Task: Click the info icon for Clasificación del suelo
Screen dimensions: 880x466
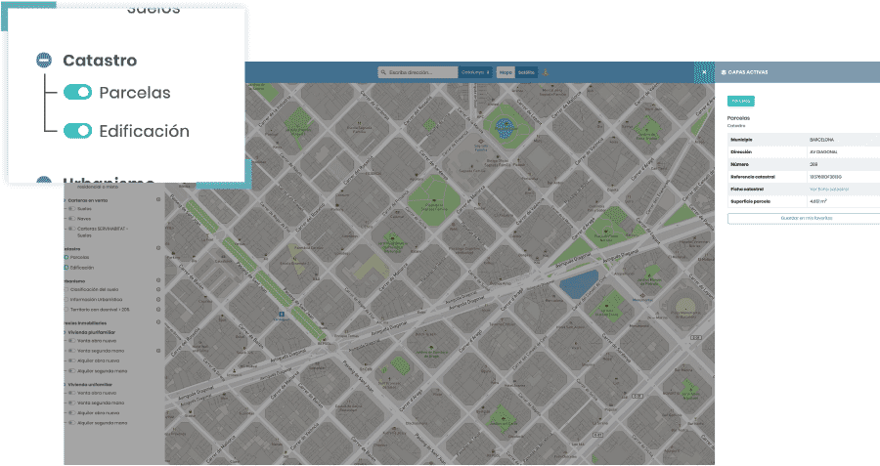Action: 158,289
